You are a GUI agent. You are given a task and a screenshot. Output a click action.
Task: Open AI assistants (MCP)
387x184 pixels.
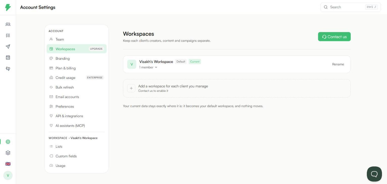point(77,126)
